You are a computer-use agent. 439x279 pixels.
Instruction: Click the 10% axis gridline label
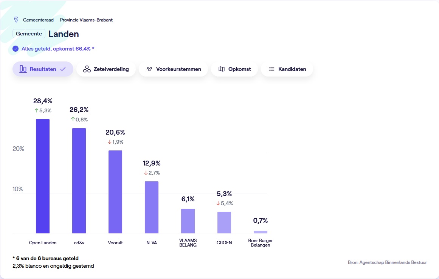click(x=18, y=189)
